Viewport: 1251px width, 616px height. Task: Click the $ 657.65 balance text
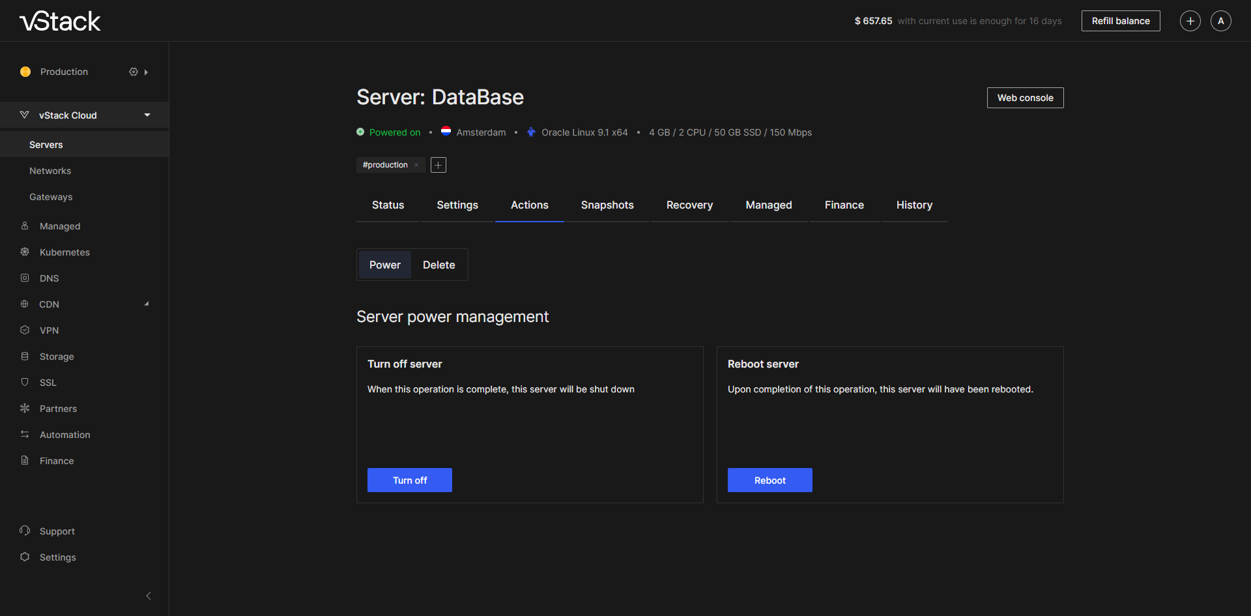tap(873, 21)
